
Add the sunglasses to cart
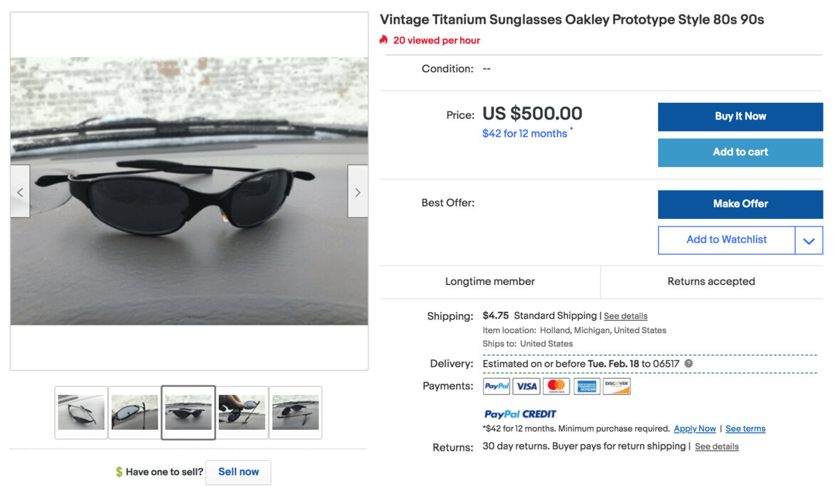coord(740,152)
